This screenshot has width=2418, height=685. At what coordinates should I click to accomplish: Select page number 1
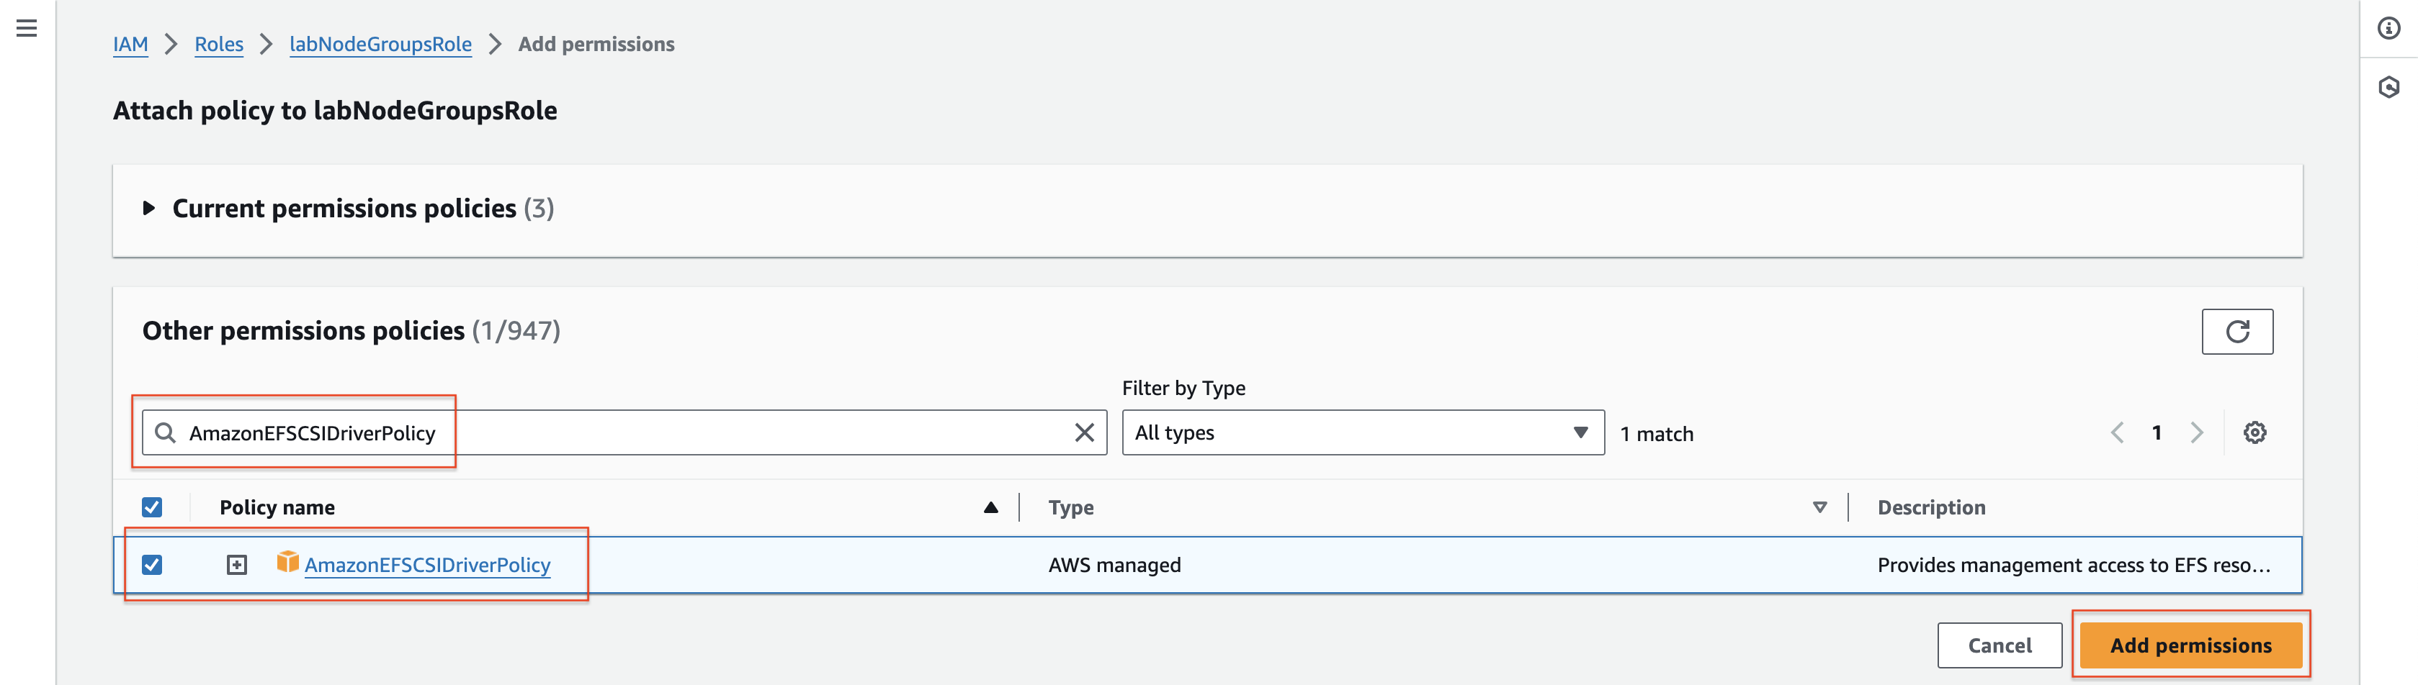pyautogui.click(x=2156, y=432)
